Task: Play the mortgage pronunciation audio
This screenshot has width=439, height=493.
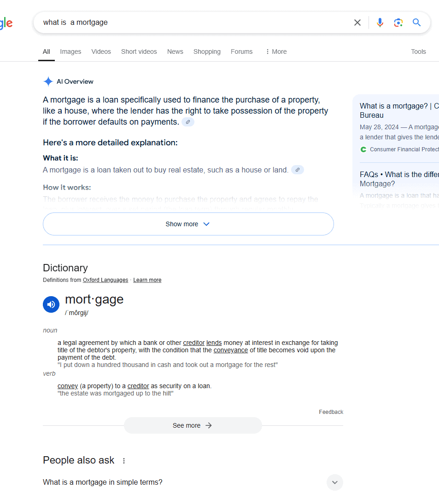Action: 51,304
